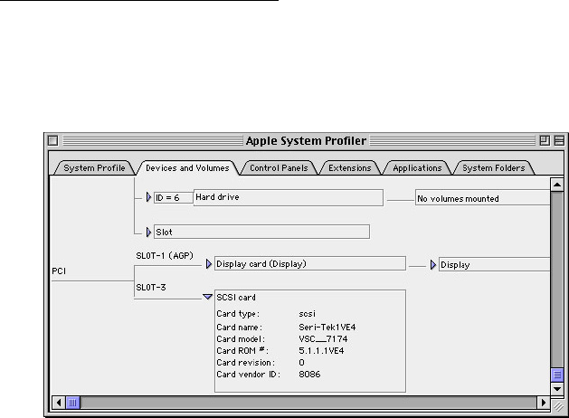Click the window collapse (windowshade) icon
The image size is (569, 418).
coord(559,140)
